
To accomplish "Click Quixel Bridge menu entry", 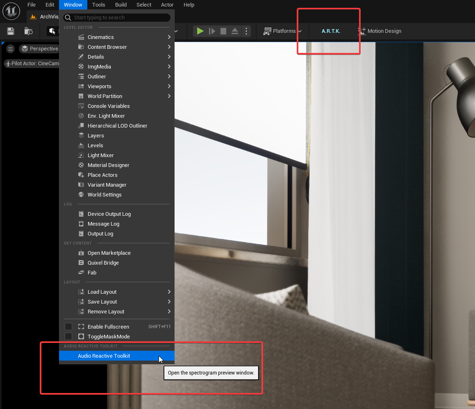I will pyautogui.click(x=117, y=263).
